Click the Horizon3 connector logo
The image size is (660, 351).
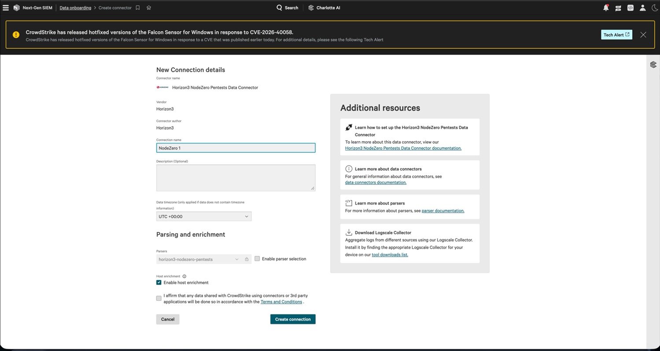point(162,87)
